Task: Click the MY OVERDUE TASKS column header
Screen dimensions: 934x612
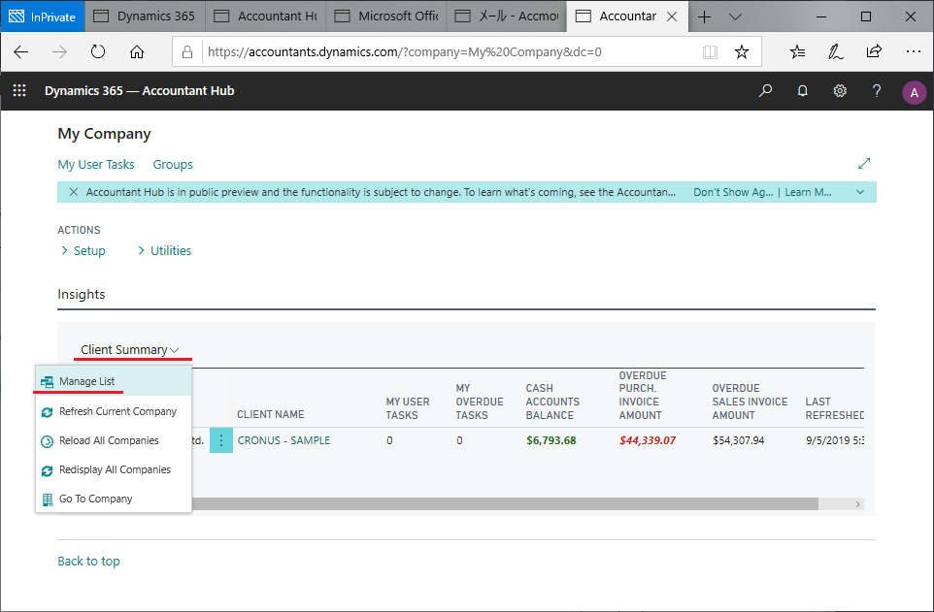Action: coord(480,402)
